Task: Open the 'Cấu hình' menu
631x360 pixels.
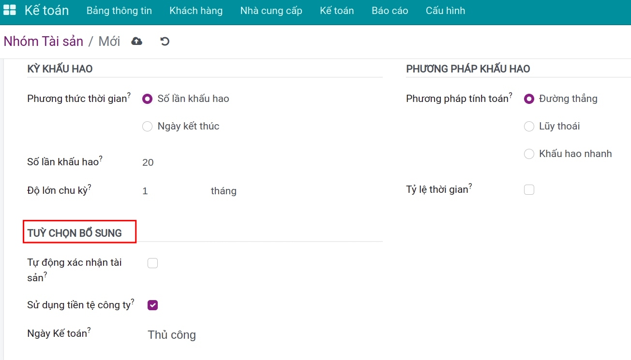Action: (x=445, y=10)
